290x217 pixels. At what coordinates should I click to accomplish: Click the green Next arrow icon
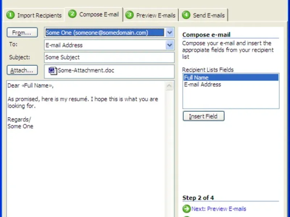point(186,209)
